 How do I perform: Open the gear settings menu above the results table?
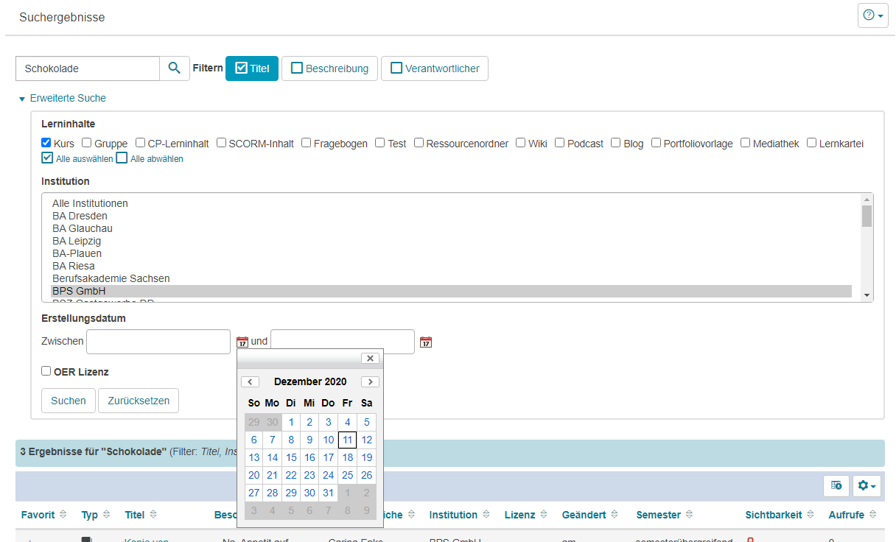pyautogui.click(x=867, y=486)
